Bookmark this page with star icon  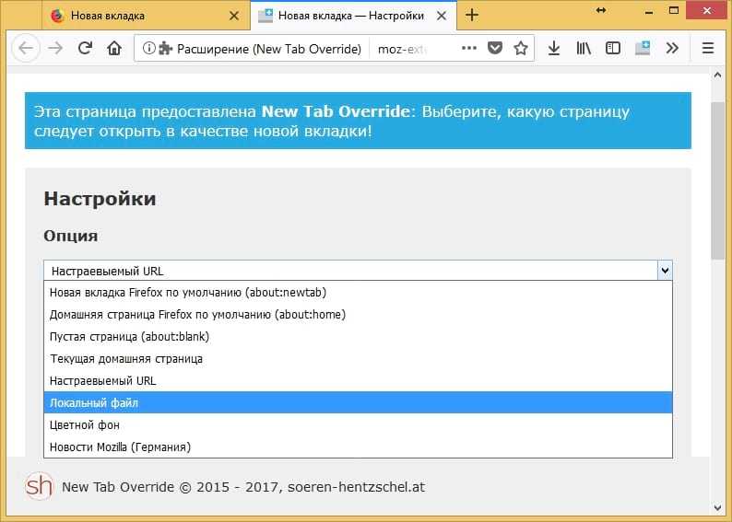(x=521, y=48)
